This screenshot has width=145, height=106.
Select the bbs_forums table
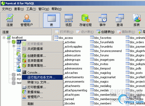pos(99,55)
